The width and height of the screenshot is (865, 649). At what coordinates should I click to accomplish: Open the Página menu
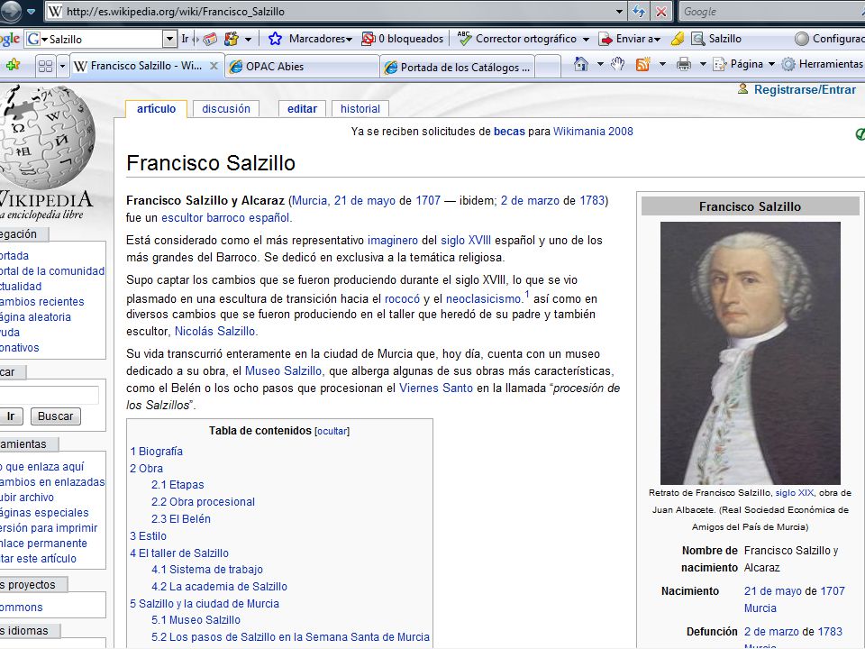(743, 64)
